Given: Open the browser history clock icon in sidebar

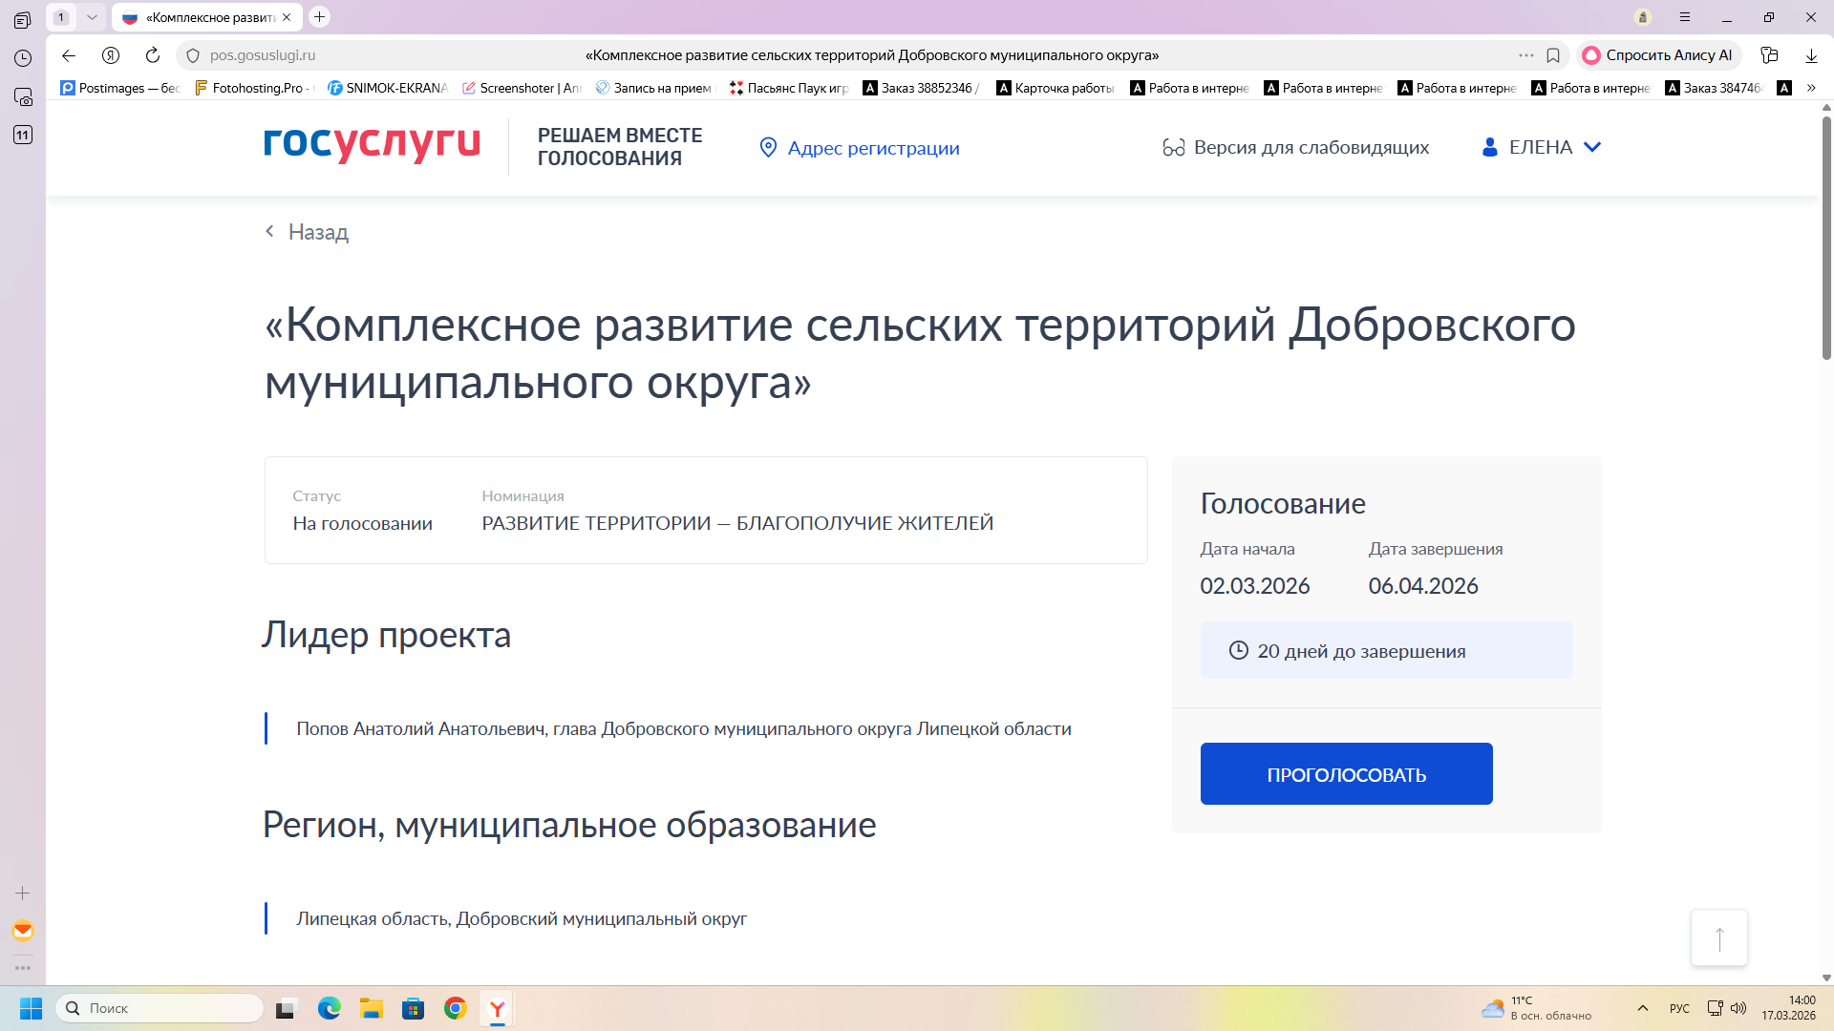Looking at the screenshot, I should coord(23,58).
